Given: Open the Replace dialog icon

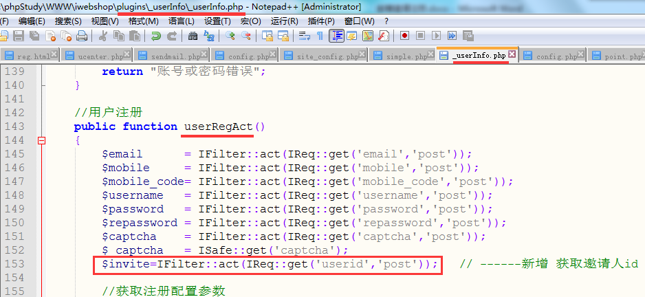Looking at the screenshot, I should 209,36.
